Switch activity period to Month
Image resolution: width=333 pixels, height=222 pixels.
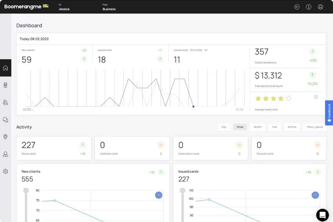click(x=258, y=127)
